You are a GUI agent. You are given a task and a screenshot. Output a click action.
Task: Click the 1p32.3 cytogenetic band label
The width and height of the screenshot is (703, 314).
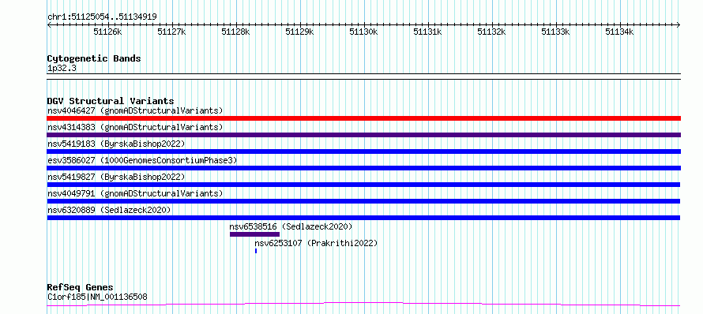(62, 68)
